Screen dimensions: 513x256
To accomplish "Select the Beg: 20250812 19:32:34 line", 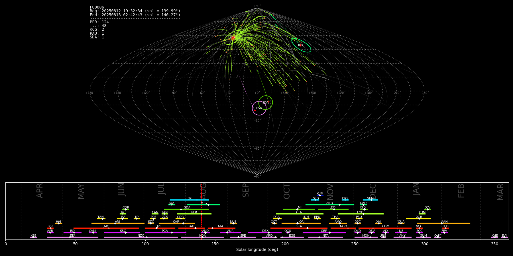I will click(135, 11).
